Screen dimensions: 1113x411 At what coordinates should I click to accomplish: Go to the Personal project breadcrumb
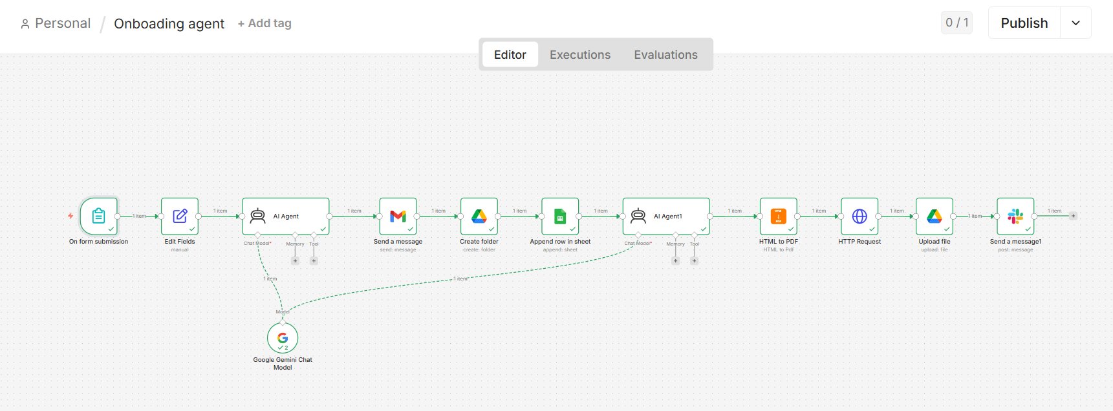point(63,23)
